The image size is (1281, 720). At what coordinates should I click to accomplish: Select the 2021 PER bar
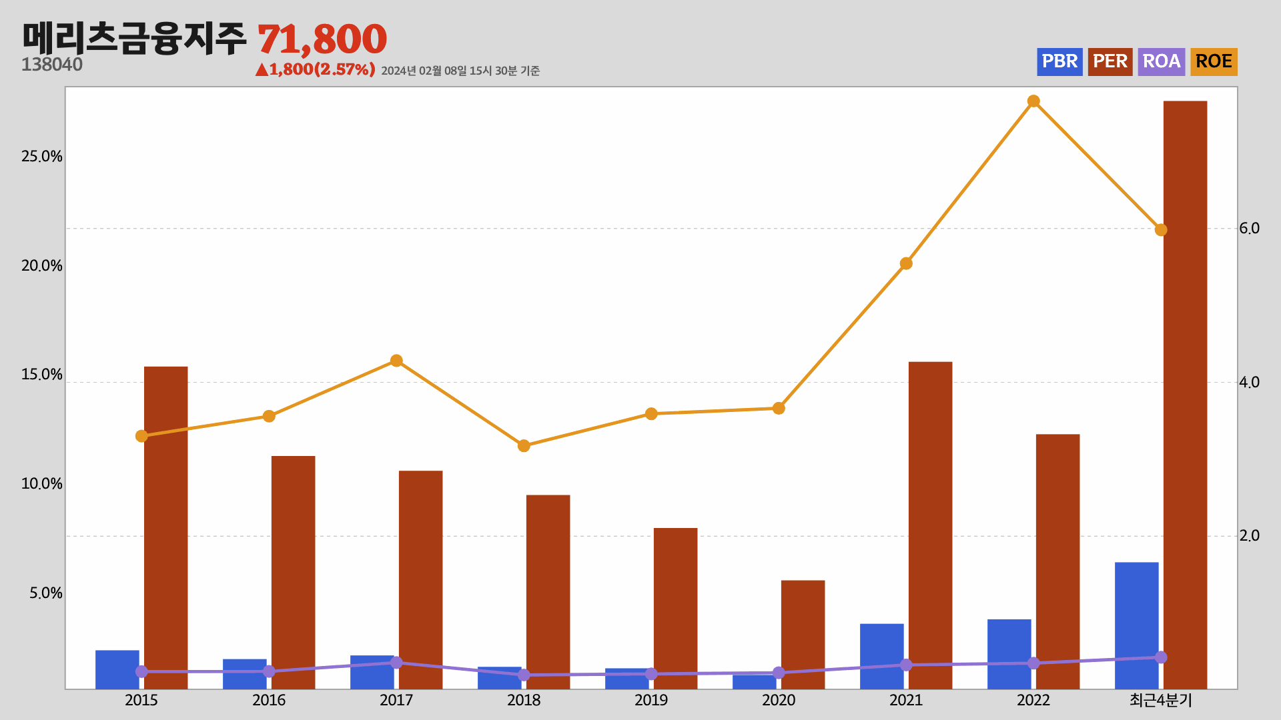tap(931, 525)
